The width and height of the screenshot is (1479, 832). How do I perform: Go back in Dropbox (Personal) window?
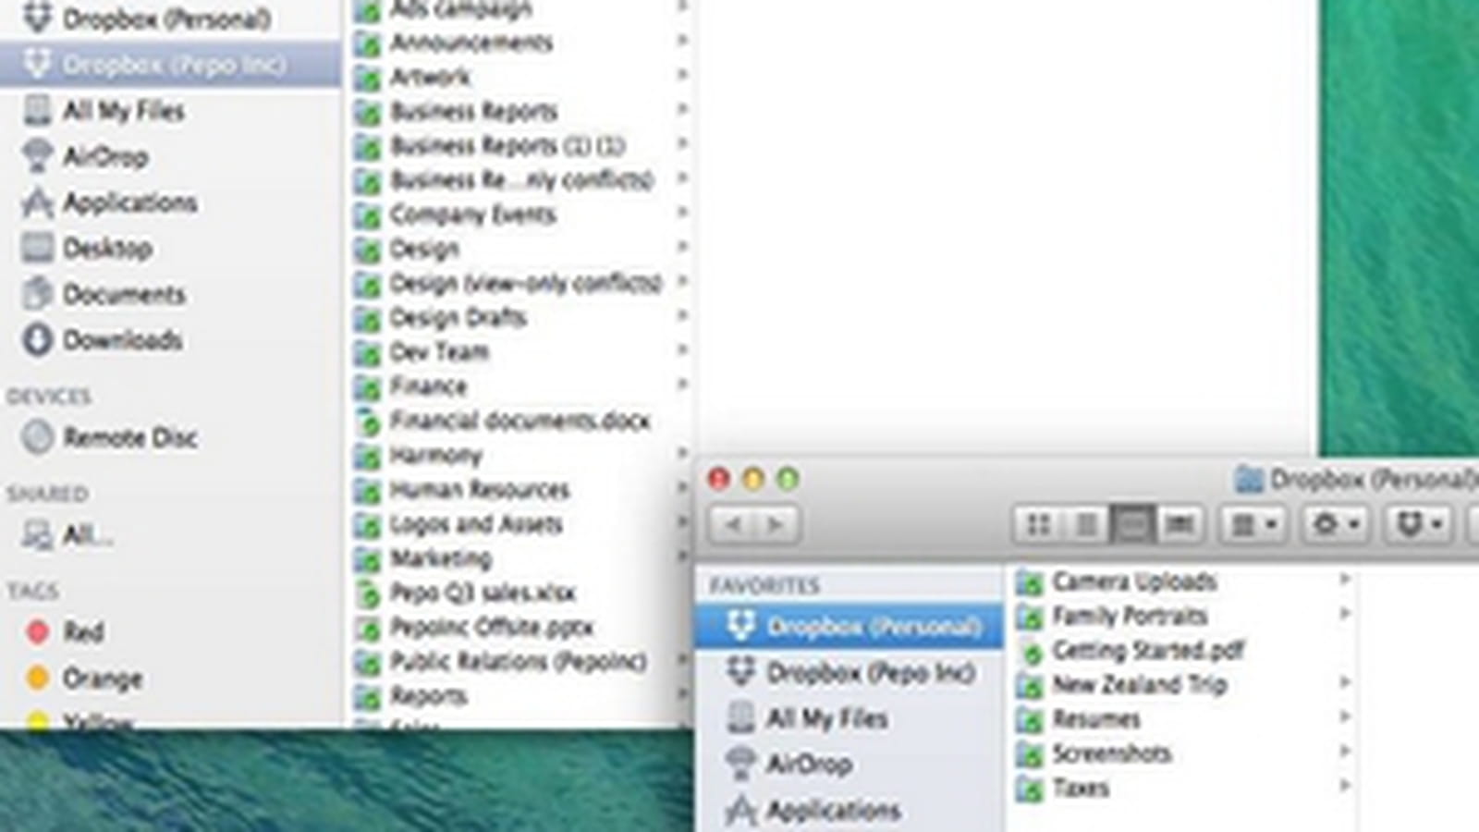pos(732,524)
